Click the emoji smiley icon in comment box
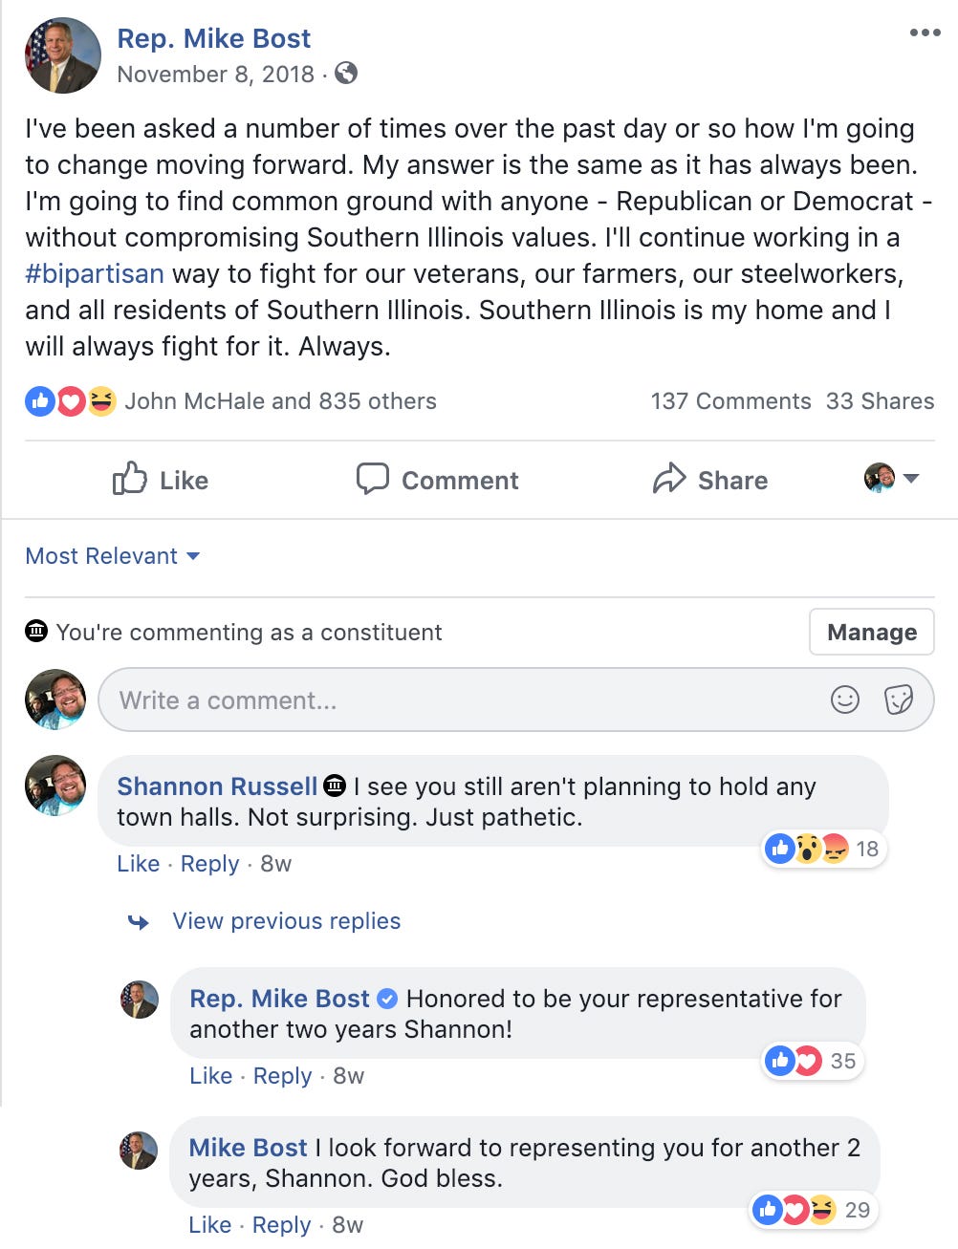This screenshot has width=958, height=1249. (844, 700)
